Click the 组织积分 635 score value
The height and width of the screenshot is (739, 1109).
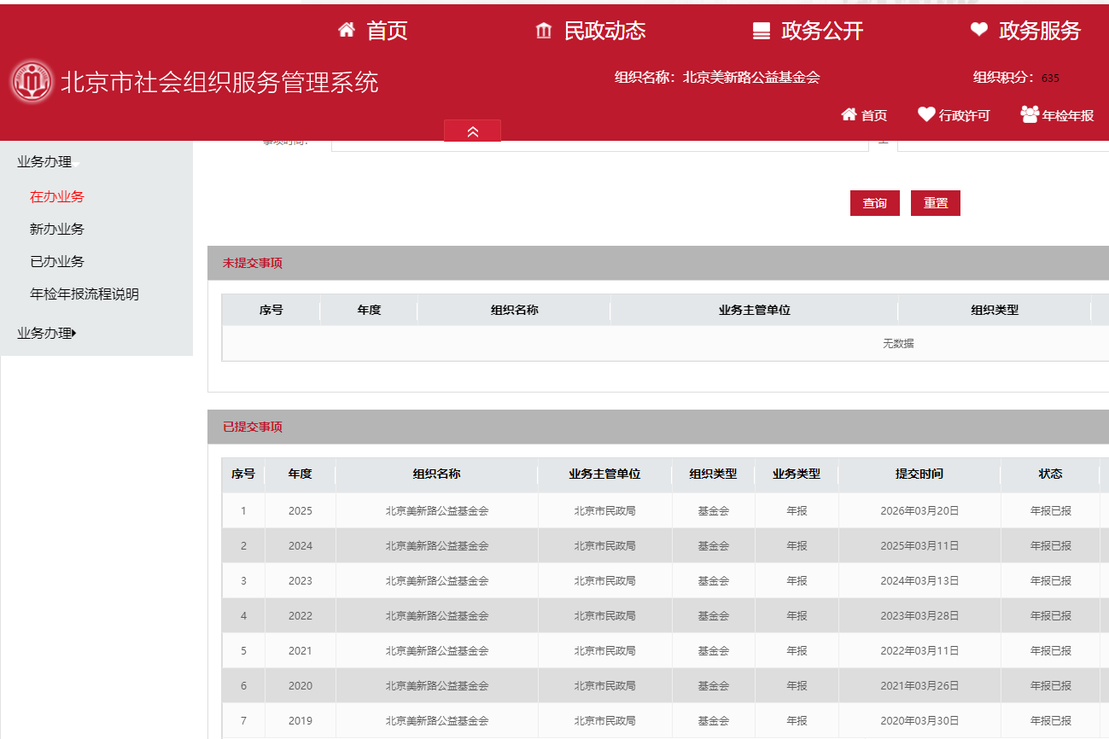[1050, 79]
